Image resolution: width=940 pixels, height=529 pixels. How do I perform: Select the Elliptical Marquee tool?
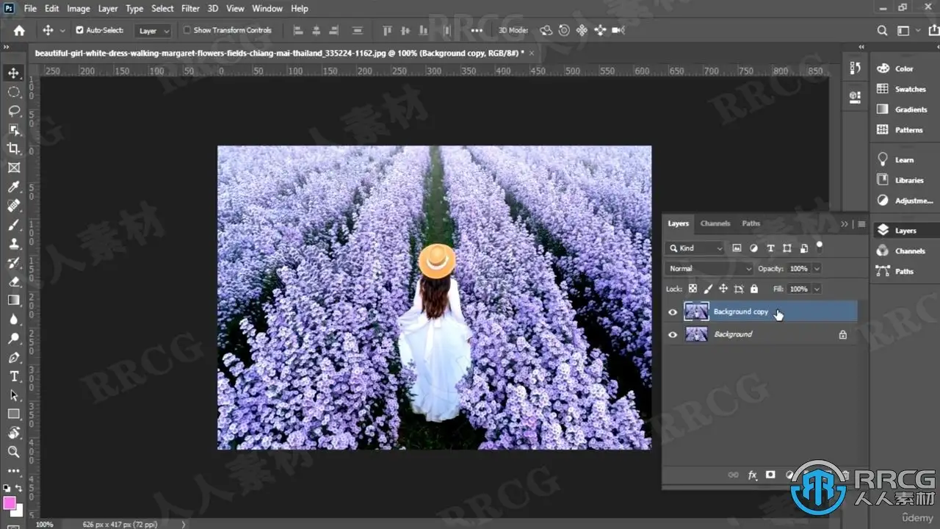[x=14, y=92]
